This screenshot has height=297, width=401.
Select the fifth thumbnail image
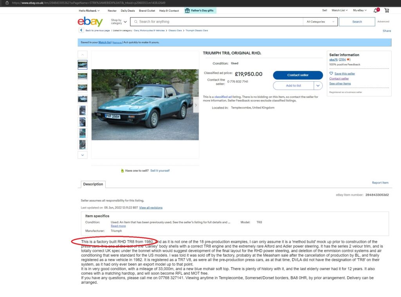[82, 110]
